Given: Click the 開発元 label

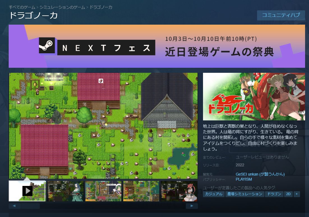Looking at the screenshot, I should tap(208, 174).
